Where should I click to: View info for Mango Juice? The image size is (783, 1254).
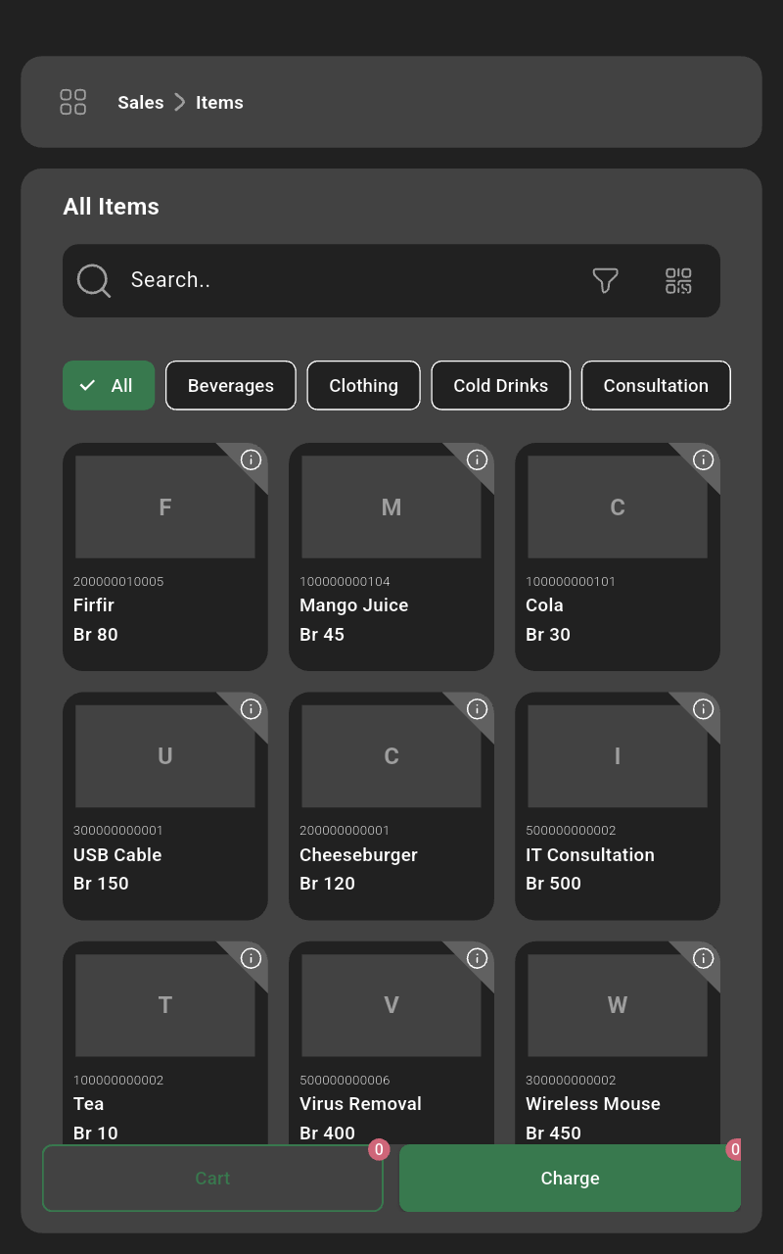(478, 459)
